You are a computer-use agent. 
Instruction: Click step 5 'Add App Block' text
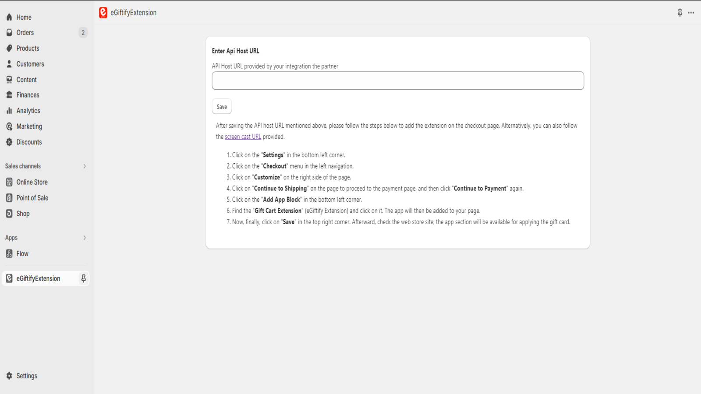pyautogui.click(x=282, y=200)
